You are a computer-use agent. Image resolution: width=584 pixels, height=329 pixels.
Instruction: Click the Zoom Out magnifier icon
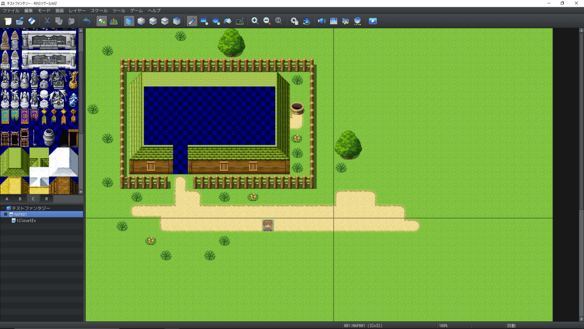(x=267, y=21)
